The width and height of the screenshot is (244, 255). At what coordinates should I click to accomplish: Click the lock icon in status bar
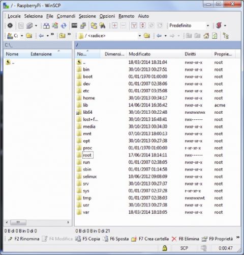[x=165, y=248]
